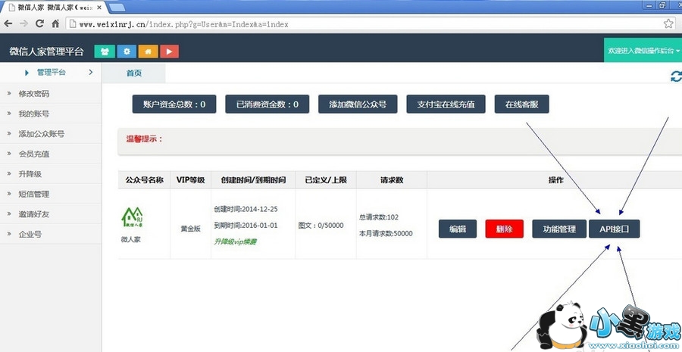Screen dimensions: 682x352
Task: Click the 本月请求数:50000 text
Action: click(x=386, y=234)
